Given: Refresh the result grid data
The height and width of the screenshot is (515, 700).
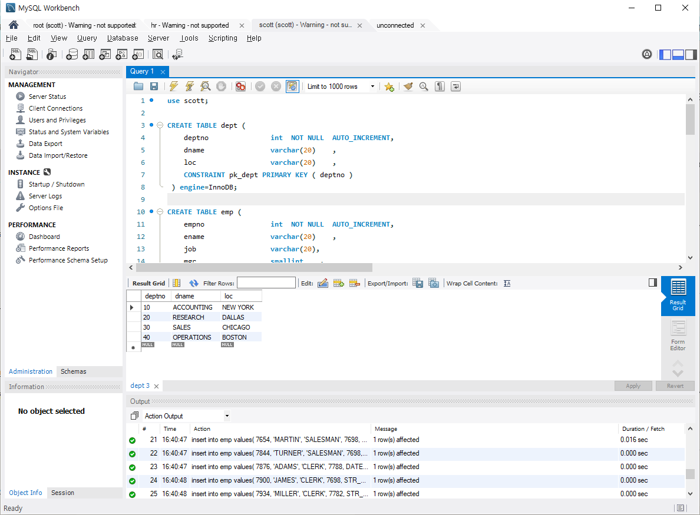Looking at the screenshot, I should 193,283.
